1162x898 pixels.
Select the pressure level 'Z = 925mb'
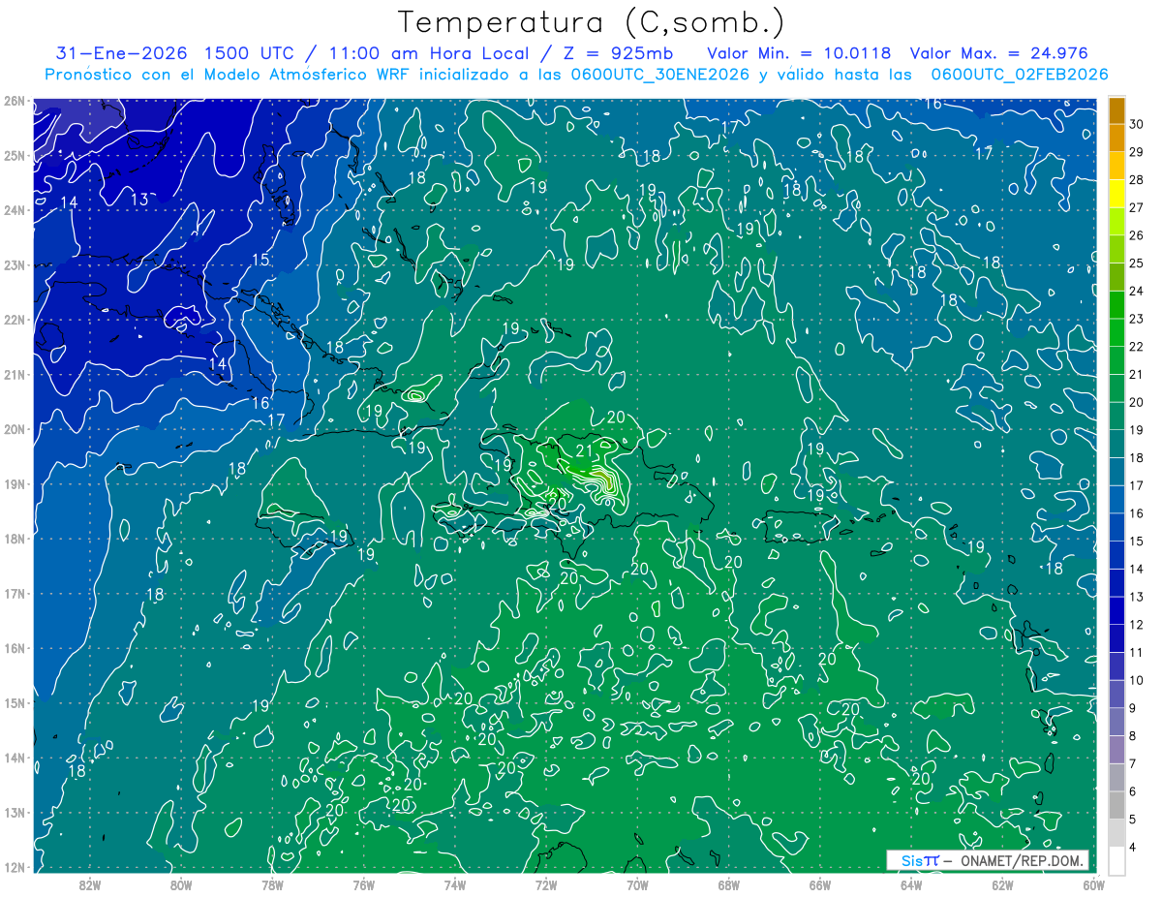(x=620, y=53)
